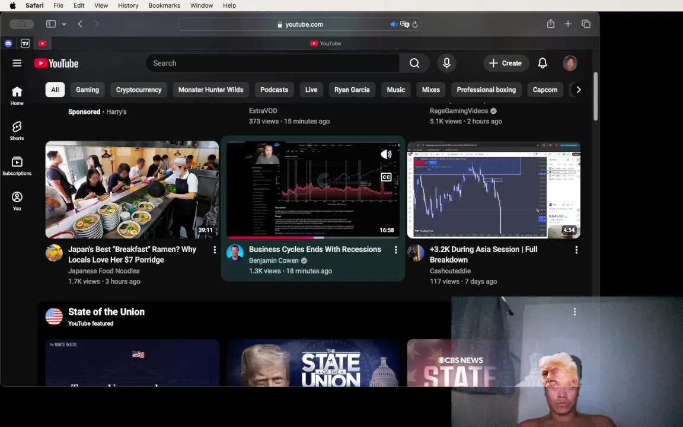Switch to the pinned YouTube tab
Image resolution: width=683 pixels, height=427 pixels.
tap(43, 43)
